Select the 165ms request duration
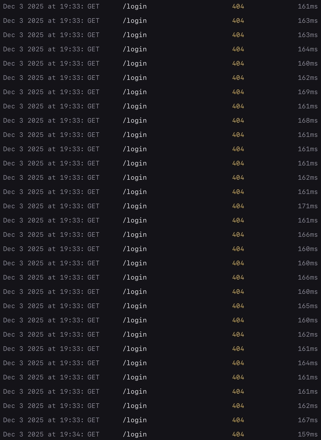 307,306
